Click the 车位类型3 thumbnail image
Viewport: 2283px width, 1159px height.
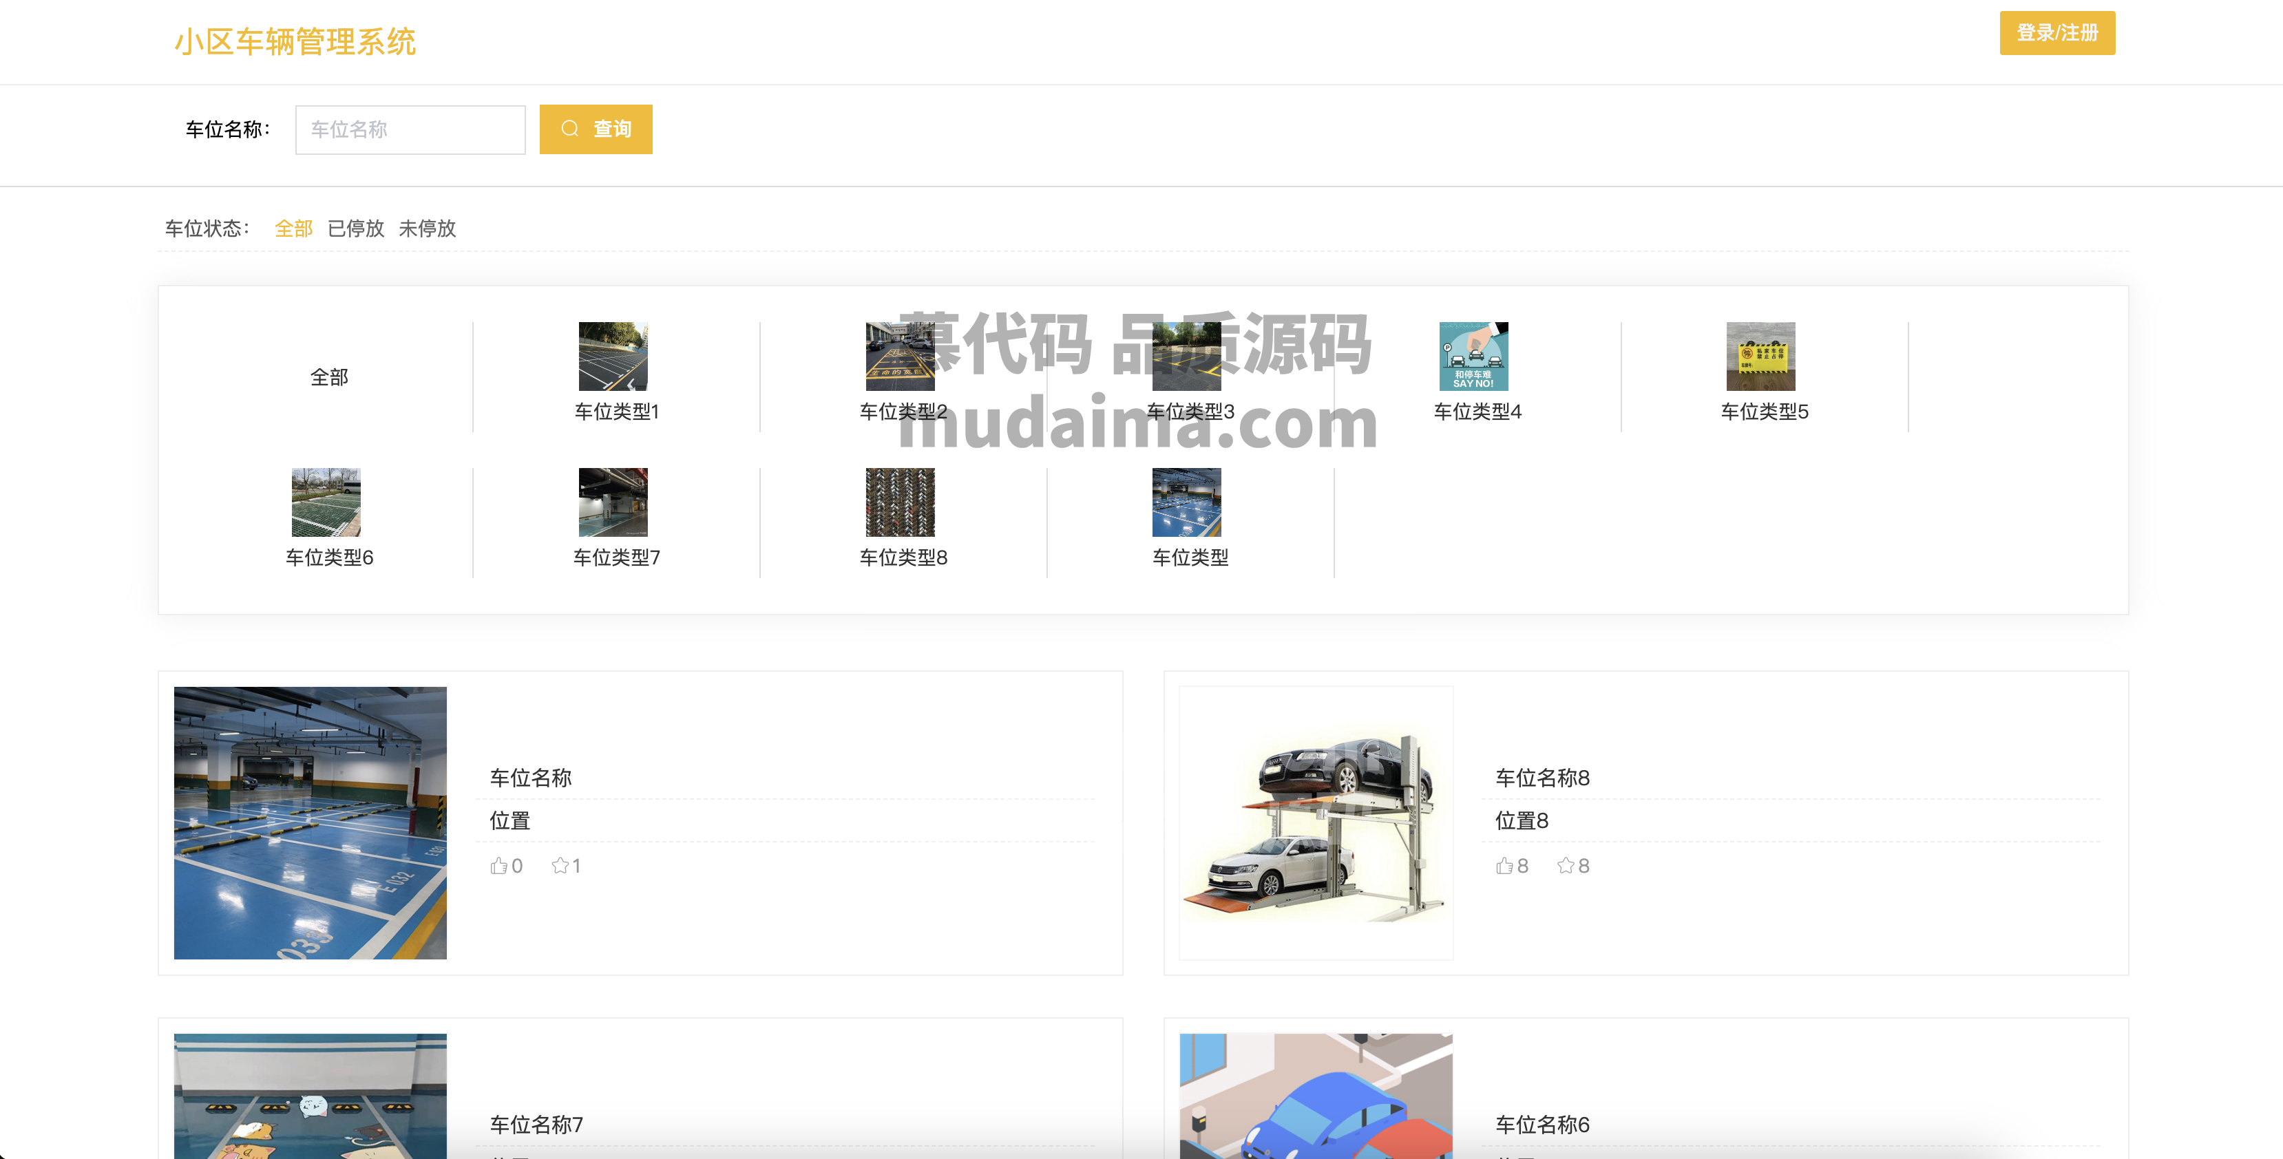(x=1187, y=357)
